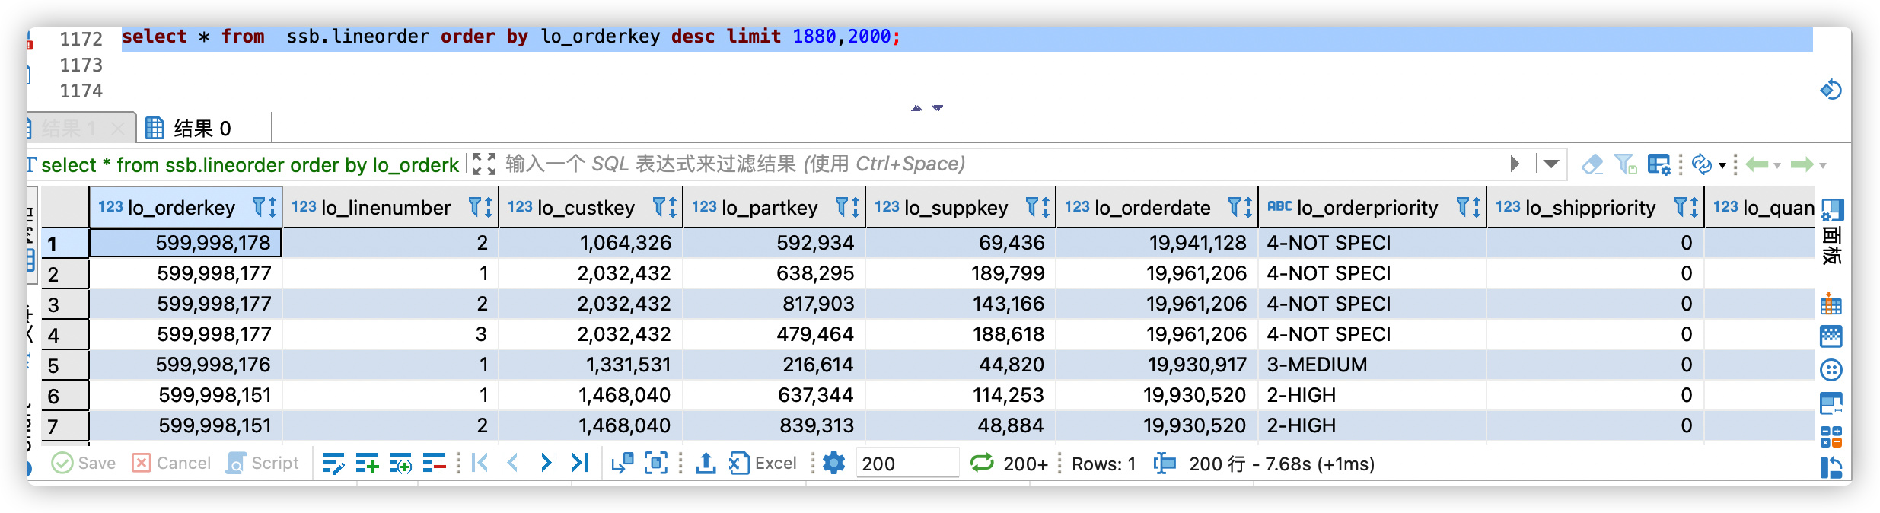
Task: Export data to Excel
Action: [763, 463]
